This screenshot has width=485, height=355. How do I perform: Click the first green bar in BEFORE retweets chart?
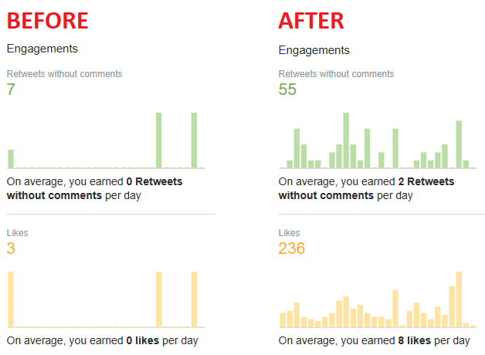(x=11, y=159)
